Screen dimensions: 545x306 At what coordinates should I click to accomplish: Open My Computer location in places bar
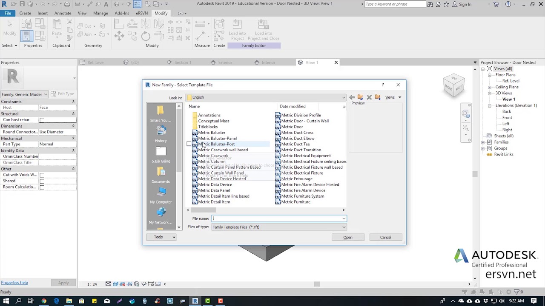pyautogui.click(x=161, y=195)
